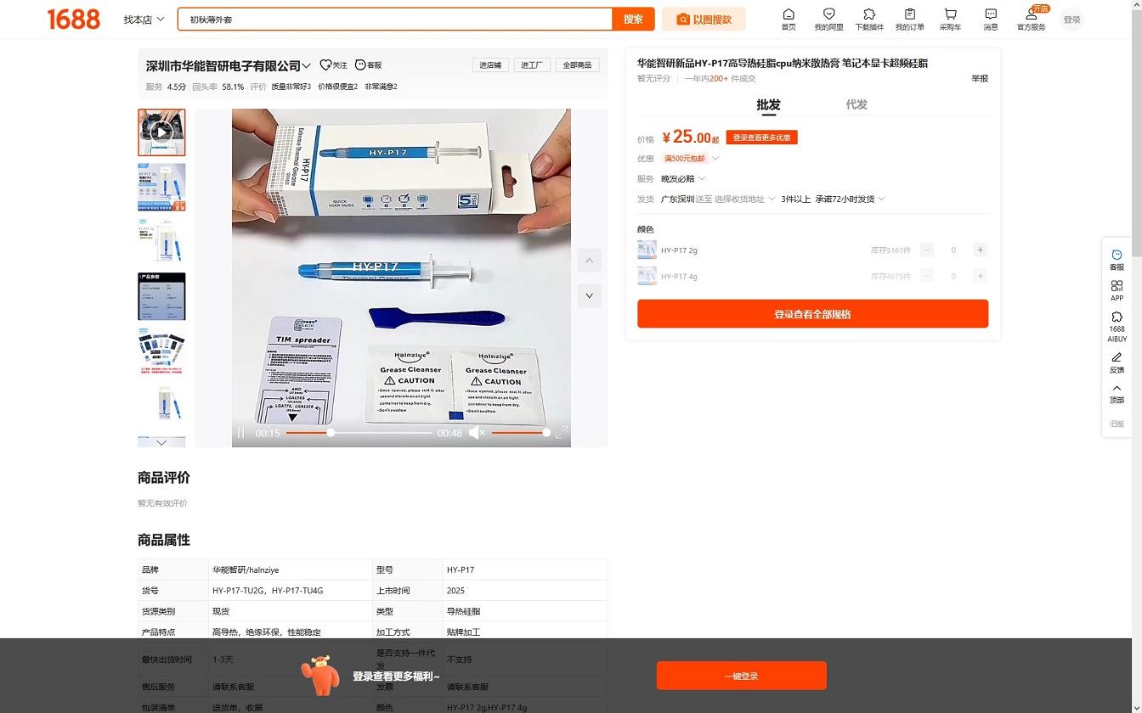Viewport: 1142px width, 713px height.
Task: Open the 消息 messages icon
Action: point(991,14)
